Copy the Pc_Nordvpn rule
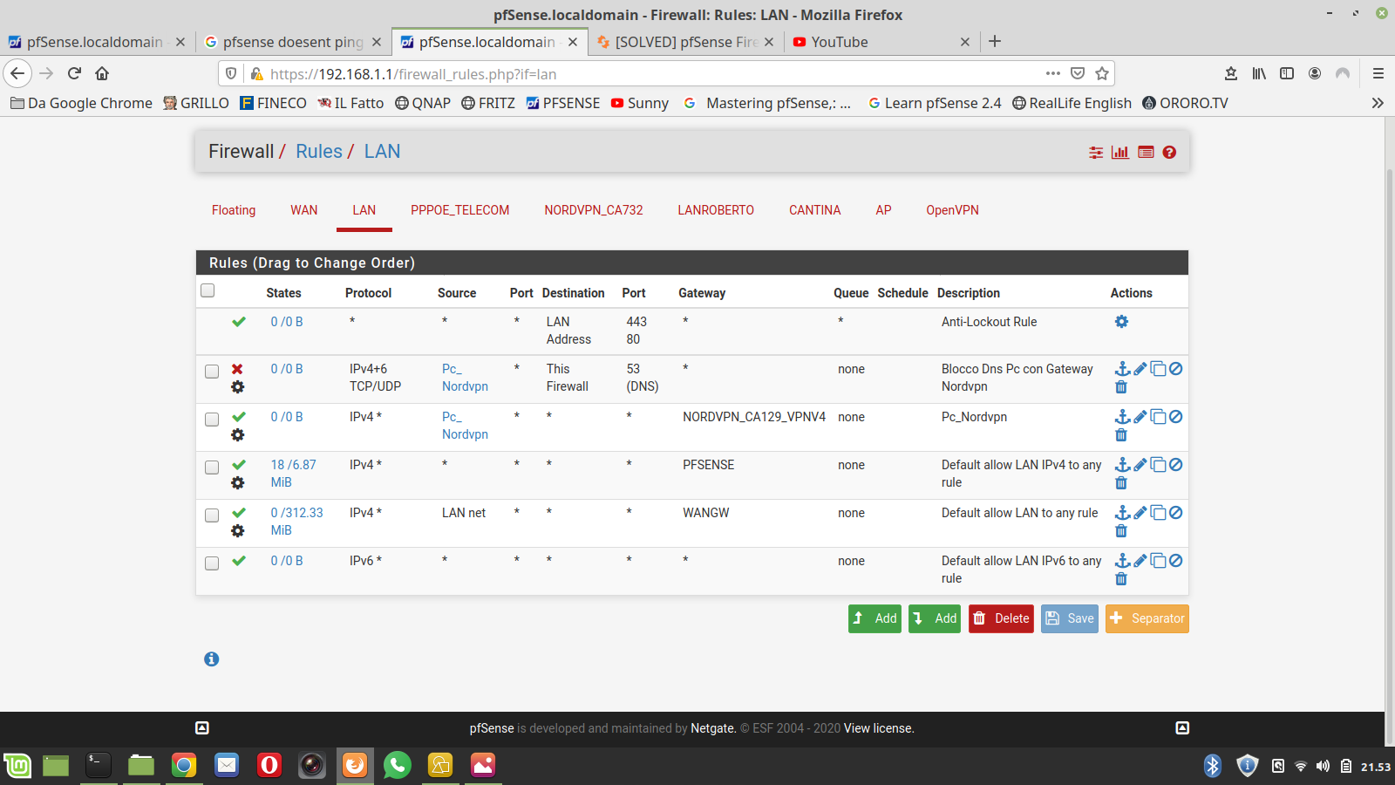This screenshot has width=1395, height=785. (x=1158, y=417)
